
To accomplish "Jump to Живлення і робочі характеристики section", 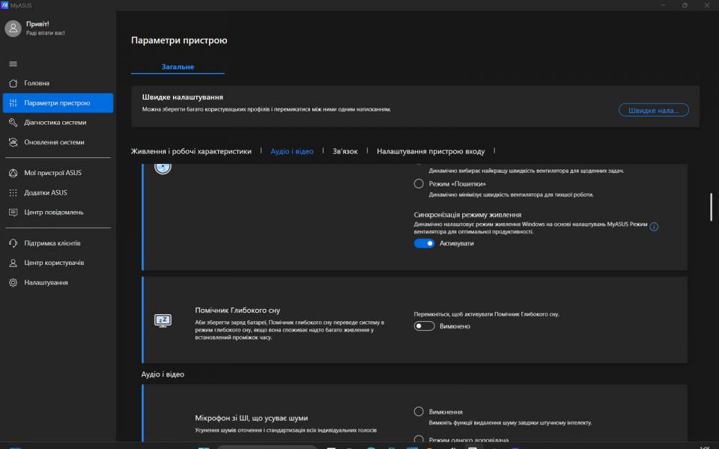I will [191, 151].
